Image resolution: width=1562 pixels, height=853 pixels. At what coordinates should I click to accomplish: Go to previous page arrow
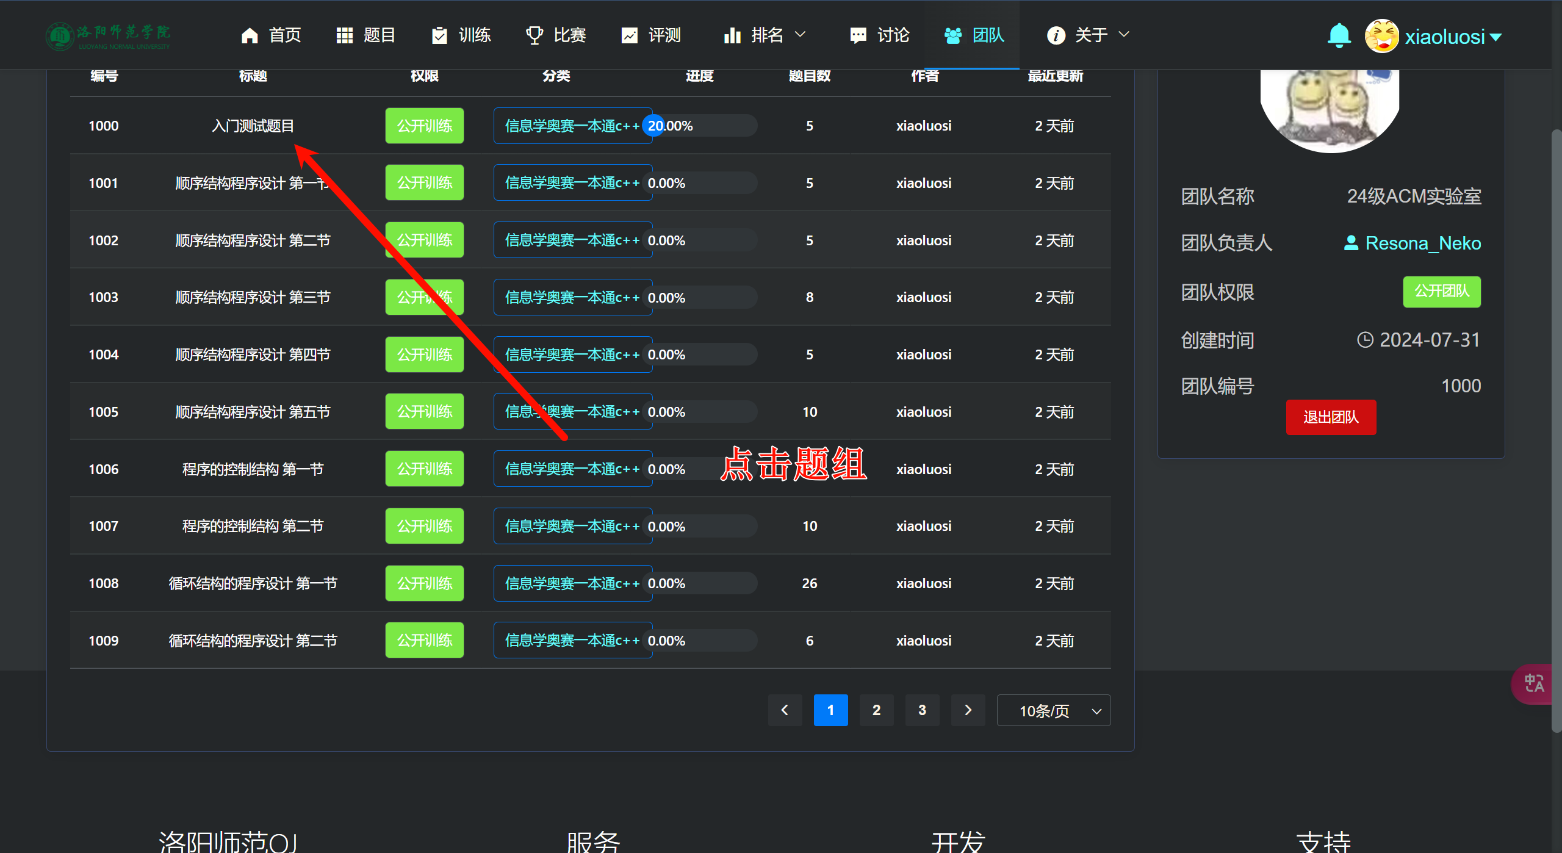point(785,710)
